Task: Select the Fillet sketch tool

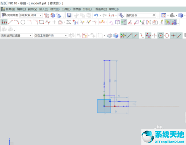Action: (x=29, y=22)
